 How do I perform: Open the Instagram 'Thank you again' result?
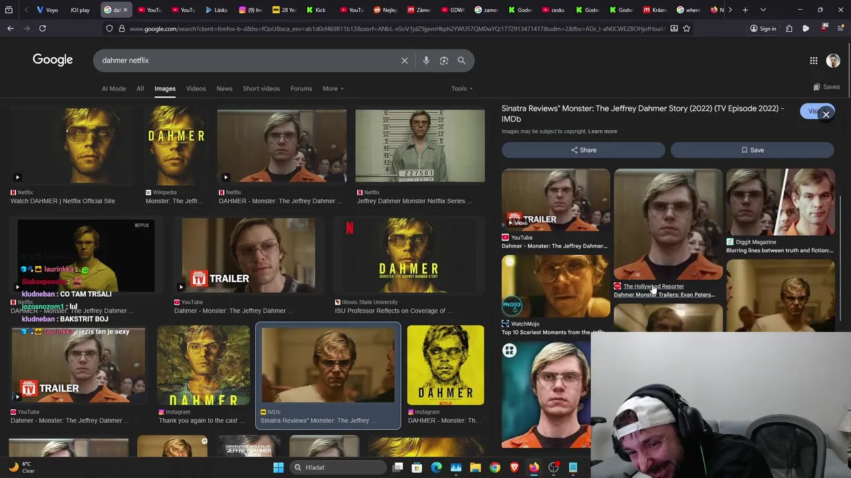coord(203,364)
